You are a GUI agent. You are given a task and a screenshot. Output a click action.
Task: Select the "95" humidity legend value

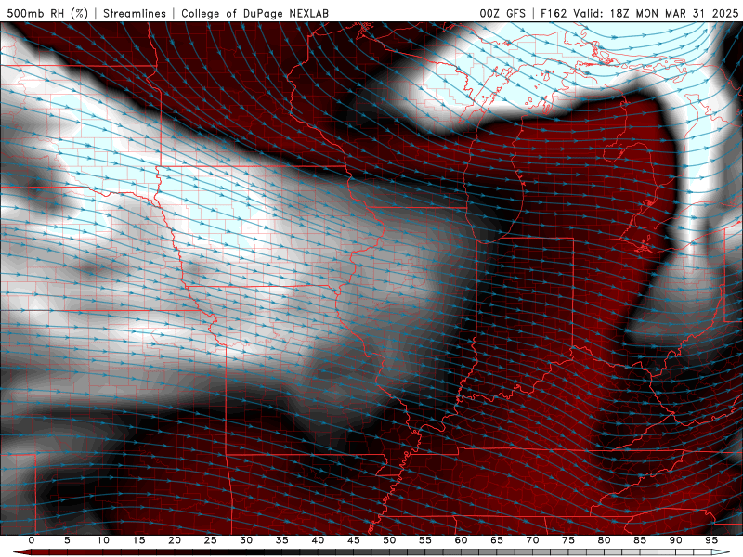[711, 540]
